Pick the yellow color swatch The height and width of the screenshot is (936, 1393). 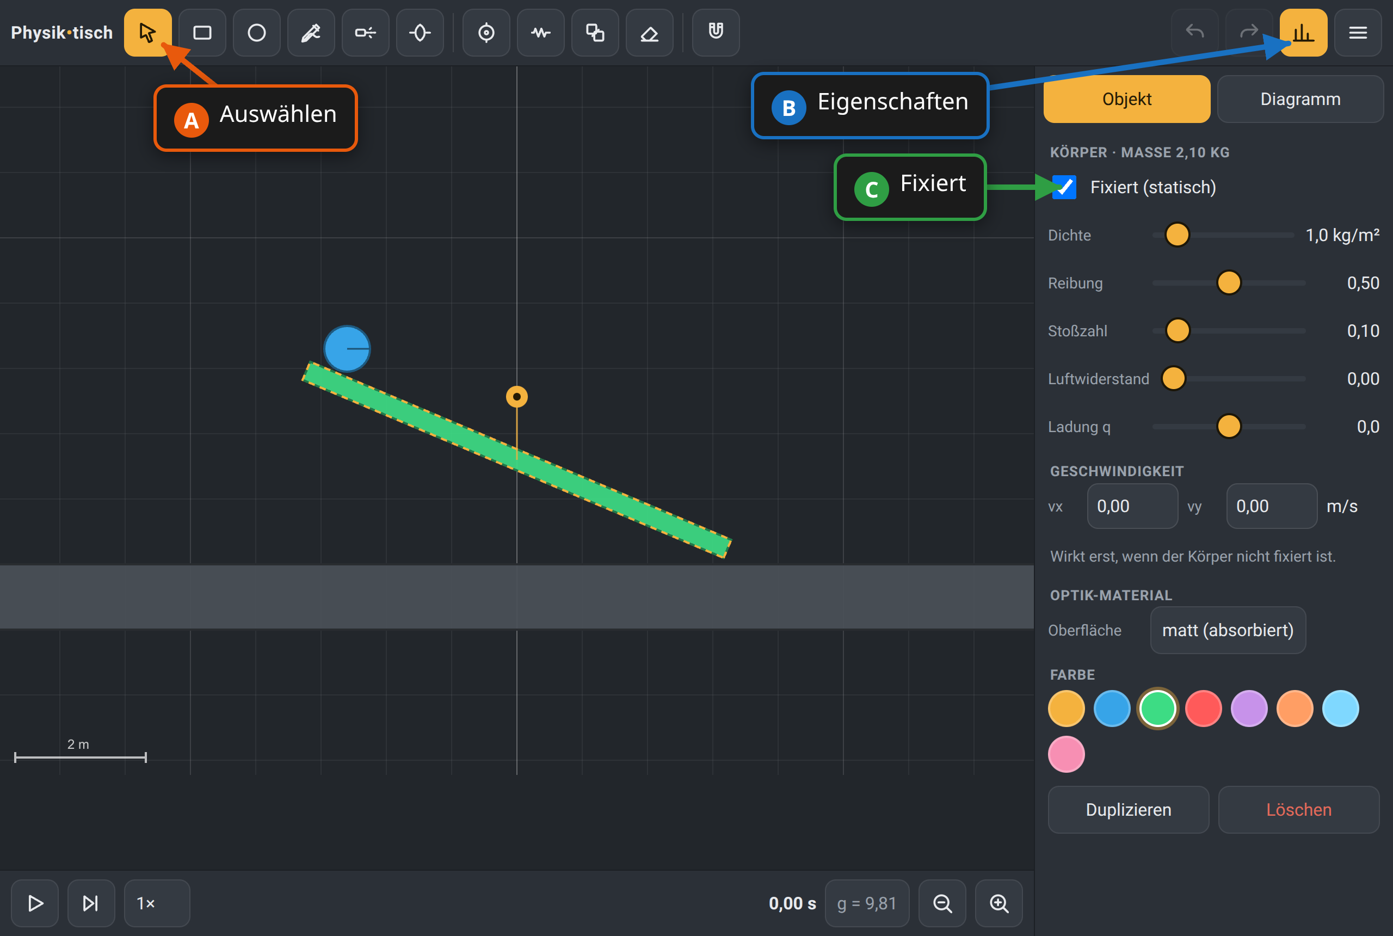pyautogui.click(x=1067, y=709)
